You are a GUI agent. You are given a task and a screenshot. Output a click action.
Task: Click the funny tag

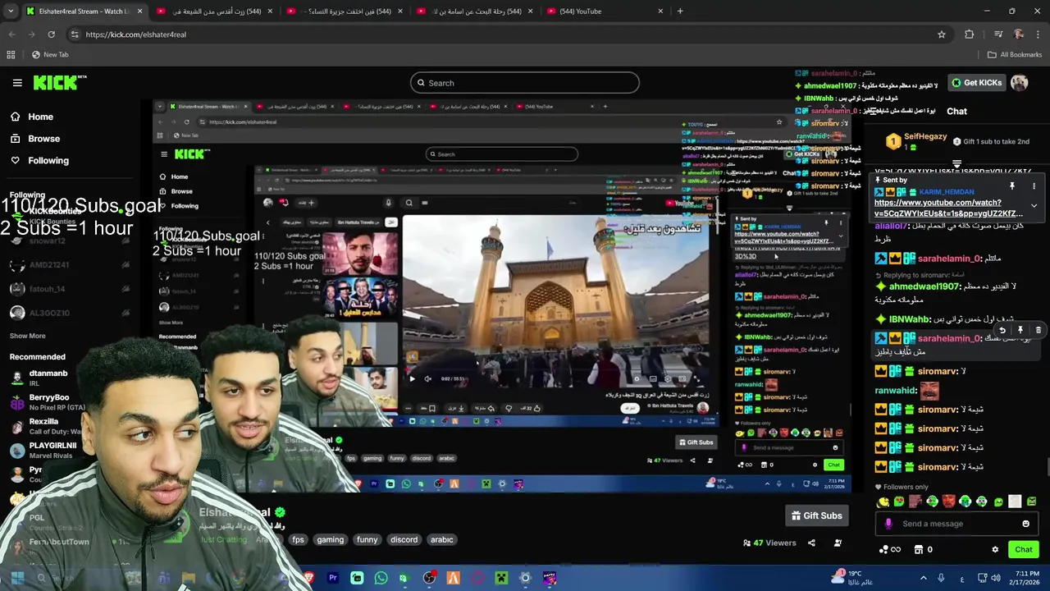(x=367, y=540)
